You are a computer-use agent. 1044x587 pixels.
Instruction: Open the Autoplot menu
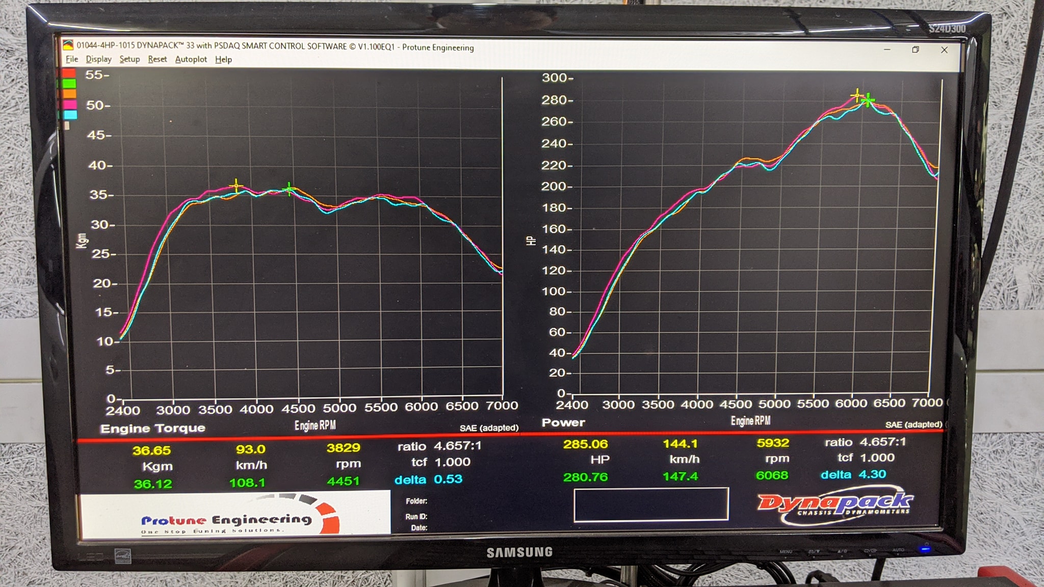(191, 59)
